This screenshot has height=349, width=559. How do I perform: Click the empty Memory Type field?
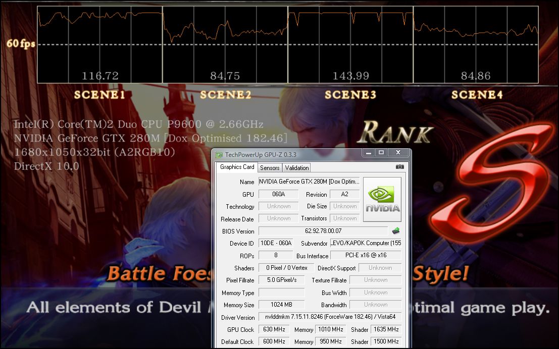(282, 293)
